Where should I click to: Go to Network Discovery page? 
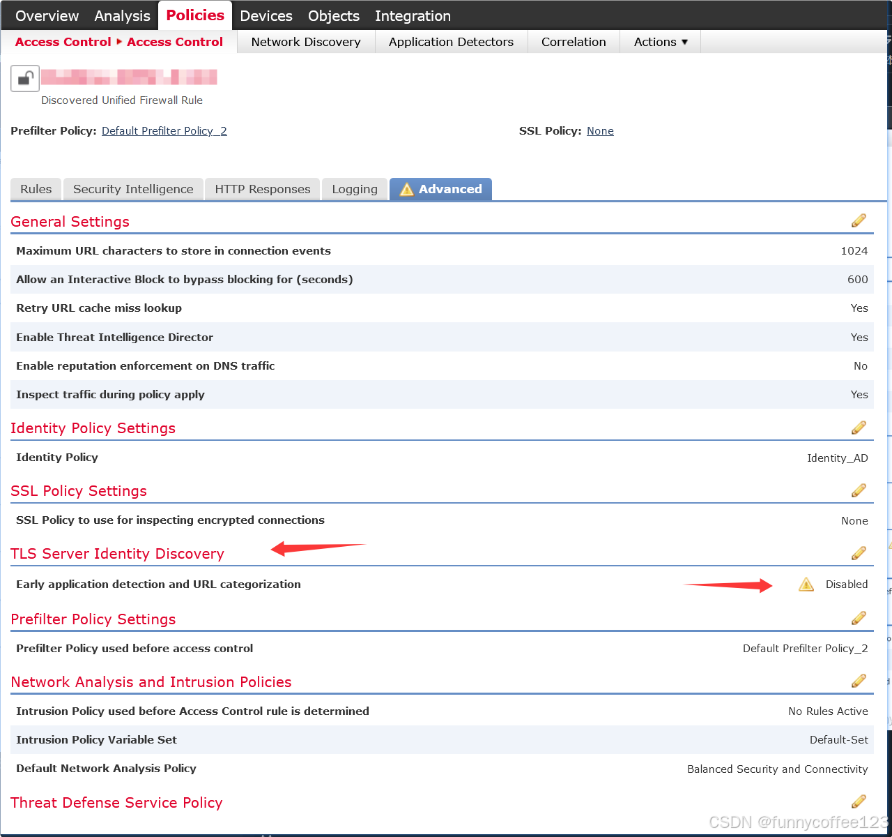tap(306, 42)
